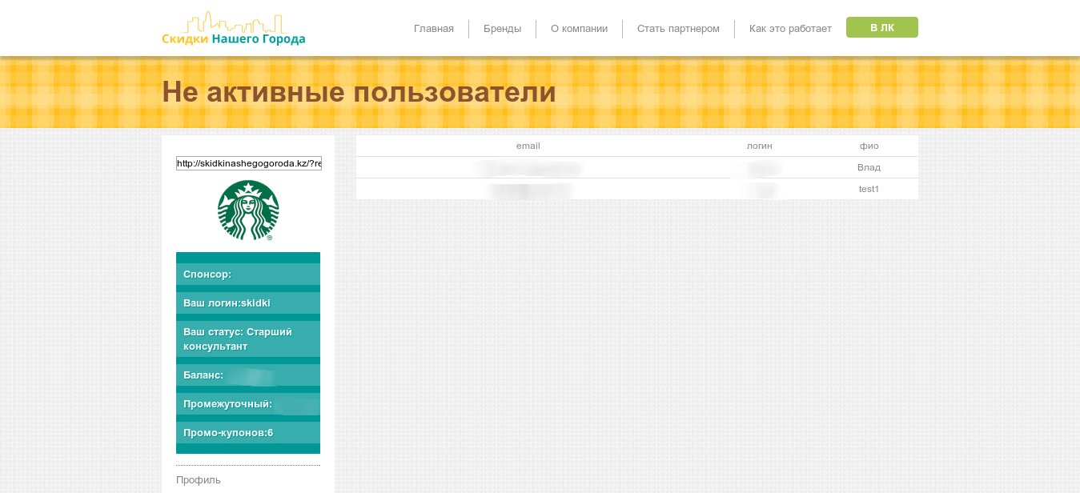
Task: Open the Профиль link in sidebar
Action: (x=199, y=479)
